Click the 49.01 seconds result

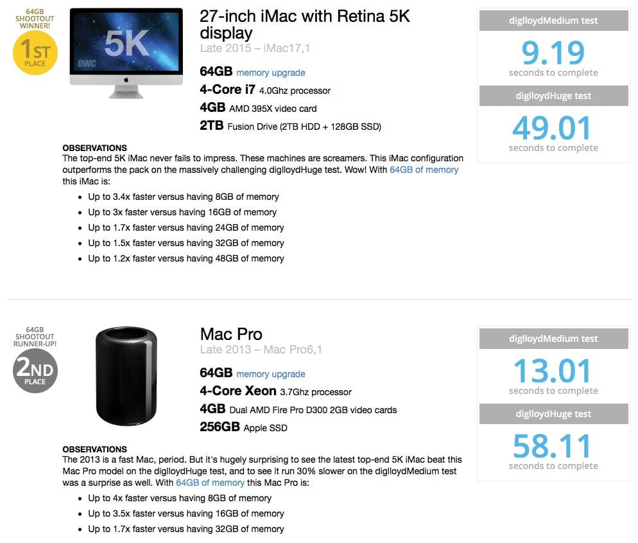[x=553, y=129]
